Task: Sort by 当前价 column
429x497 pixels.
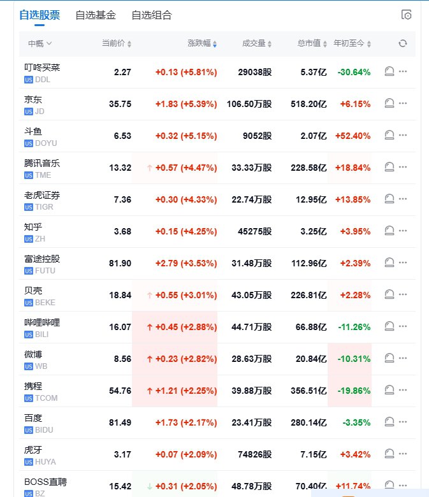Action: [117, 43]
